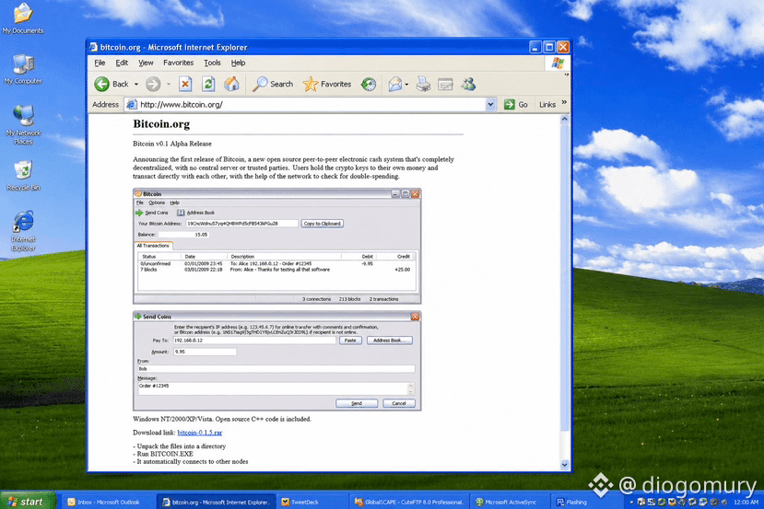Click the green Back arrow button
Screen dimensions: 764x509
point(101,84)
